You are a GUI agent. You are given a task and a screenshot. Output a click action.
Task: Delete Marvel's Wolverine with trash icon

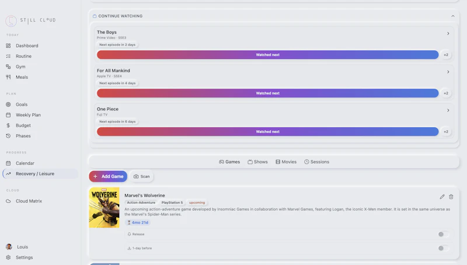point(451,197)
